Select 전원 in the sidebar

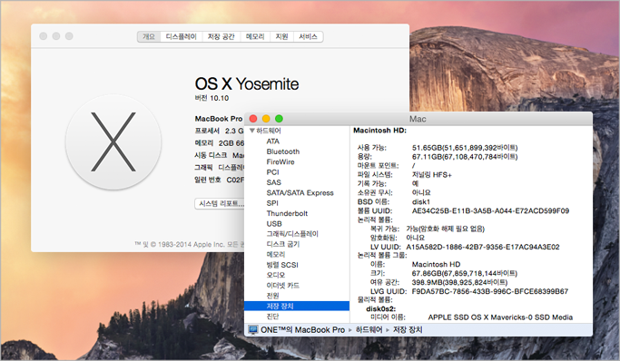[273, 296]
